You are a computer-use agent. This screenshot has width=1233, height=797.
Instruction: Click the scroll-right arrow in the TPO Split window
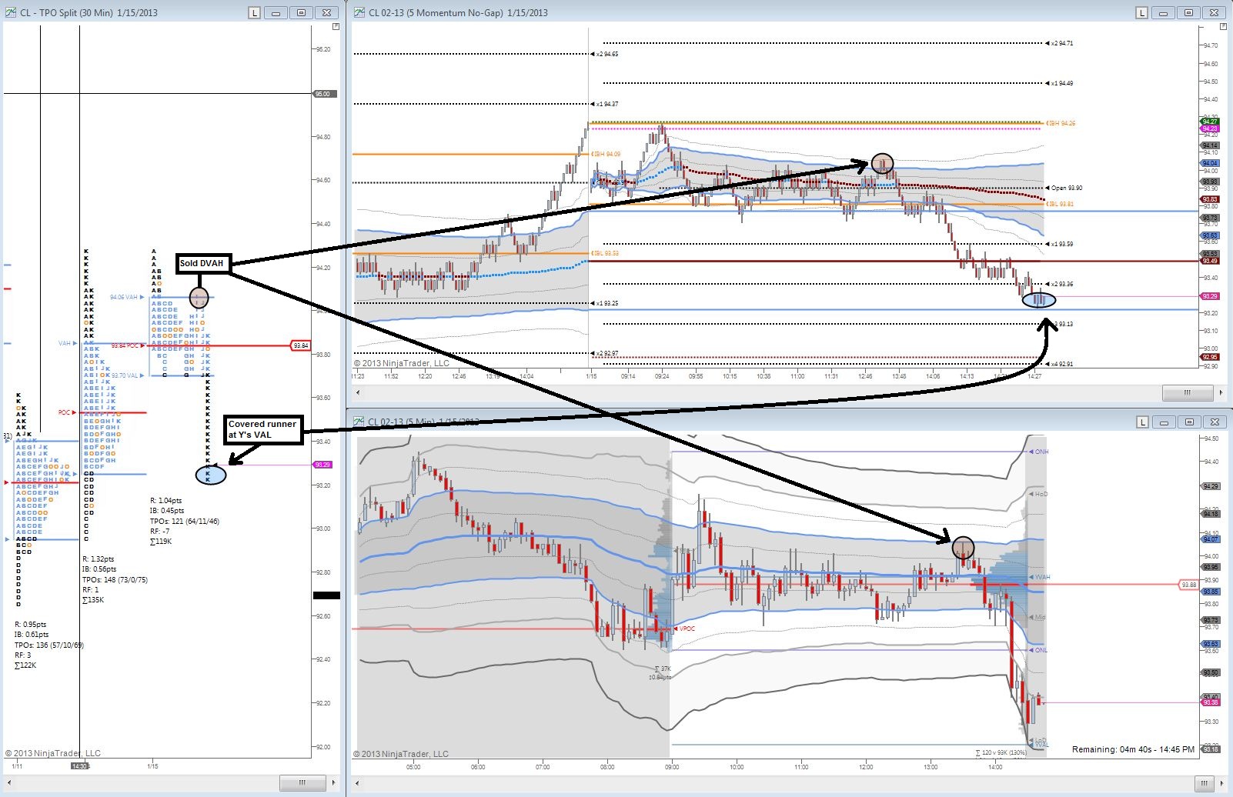(333, 782)
